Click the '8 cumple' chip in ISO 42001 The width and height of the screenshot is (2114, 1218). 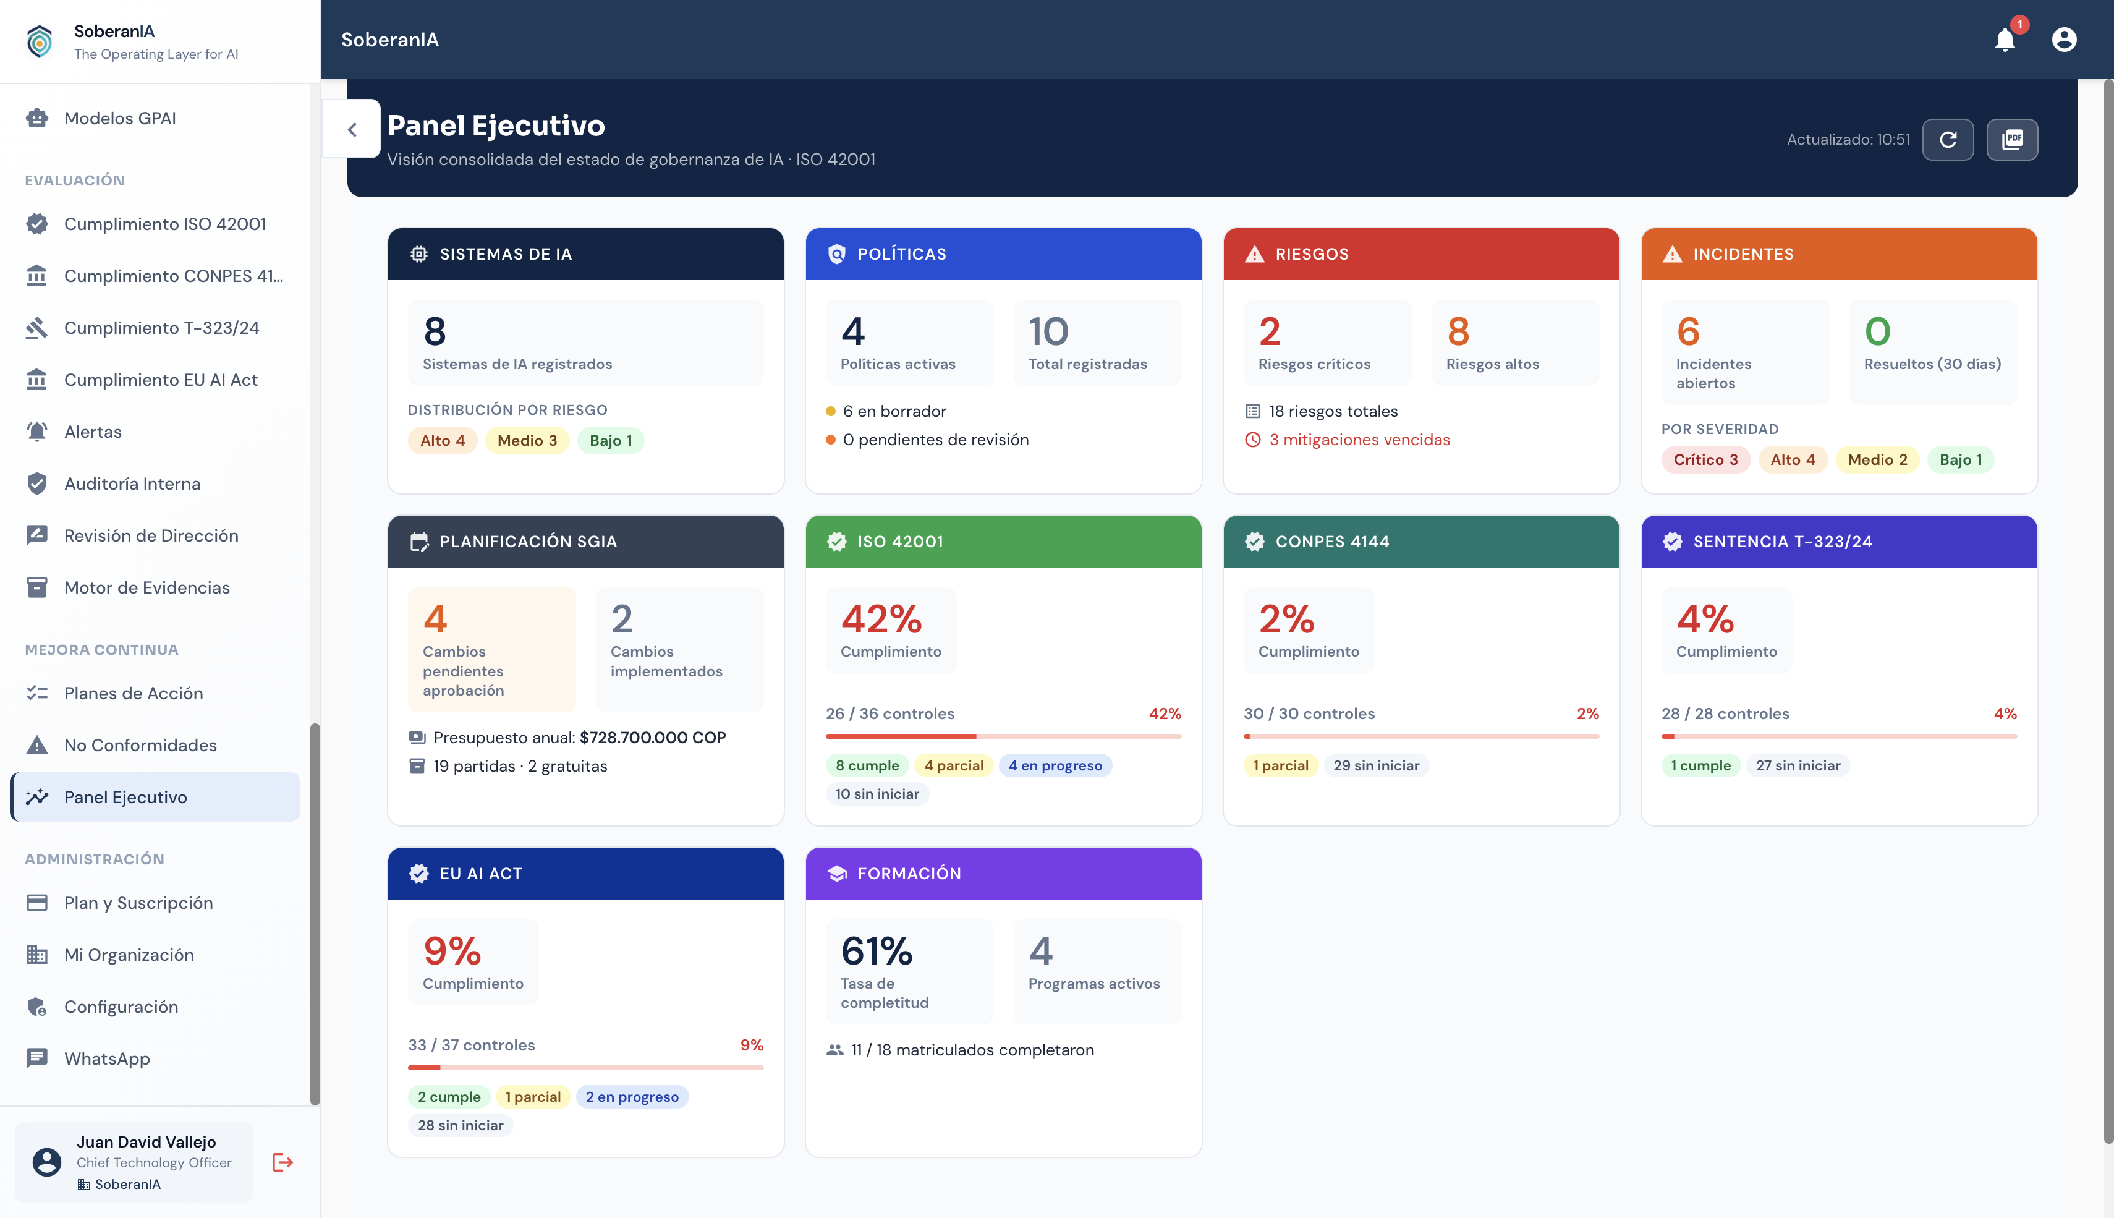(x=867, y=765)
